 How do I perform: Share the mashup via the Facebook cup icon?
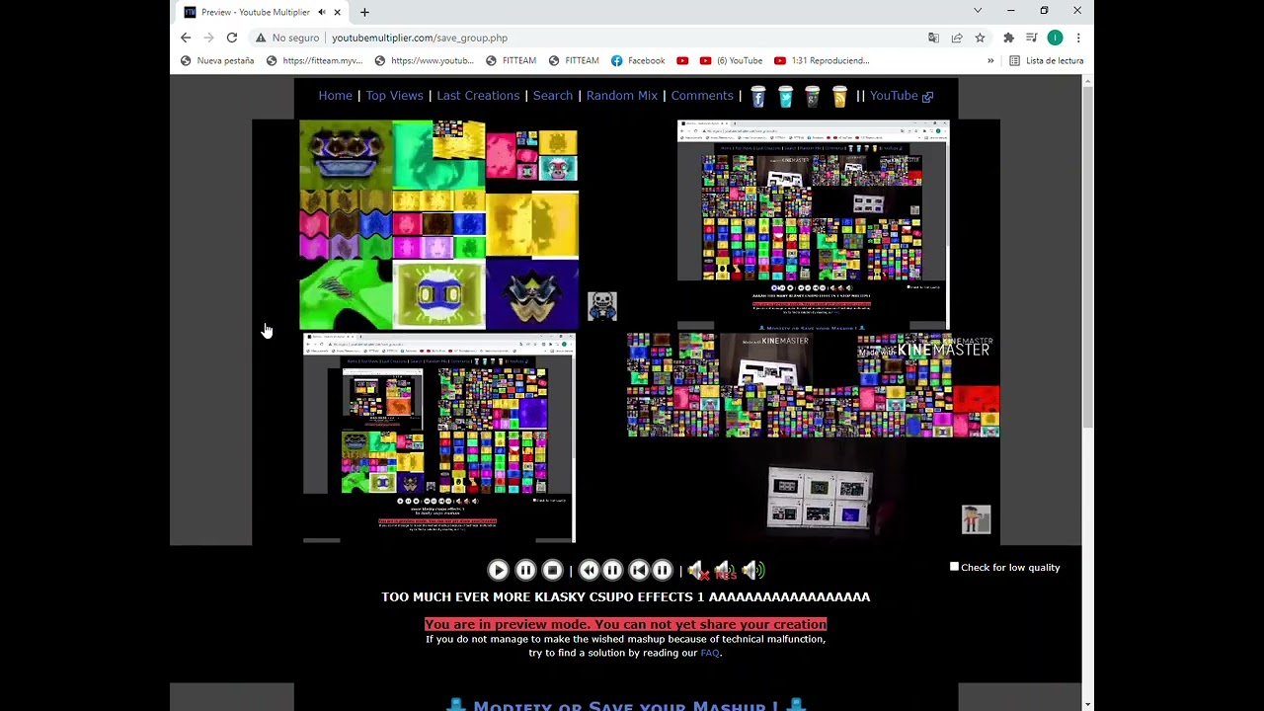coord(758,96)
